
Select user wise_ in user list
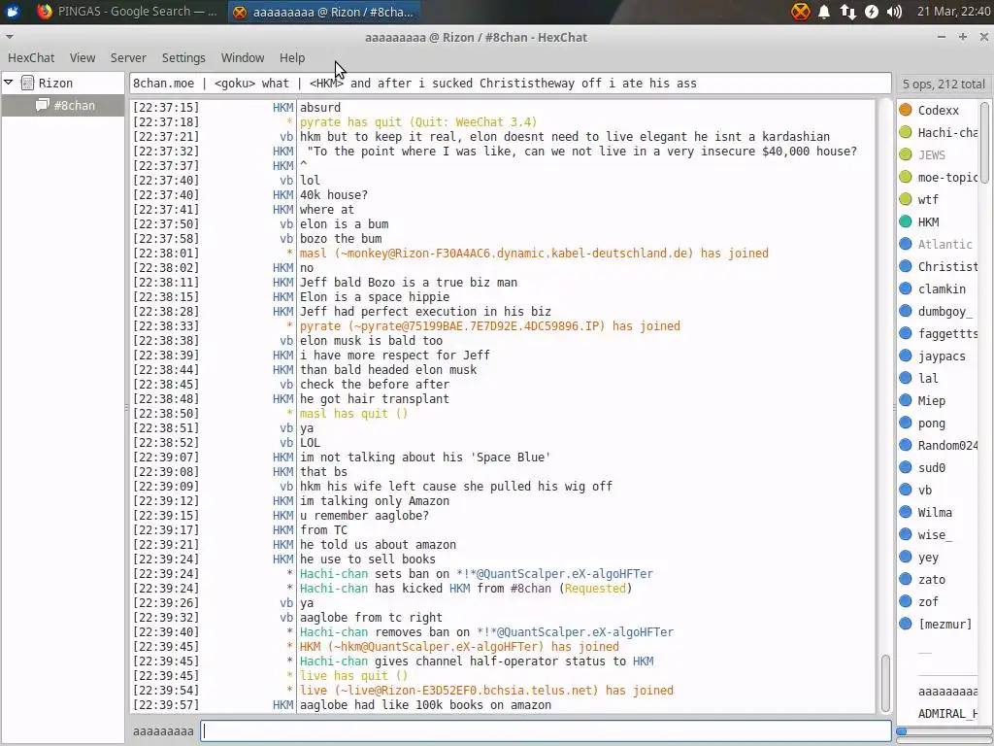click(939, 535)
